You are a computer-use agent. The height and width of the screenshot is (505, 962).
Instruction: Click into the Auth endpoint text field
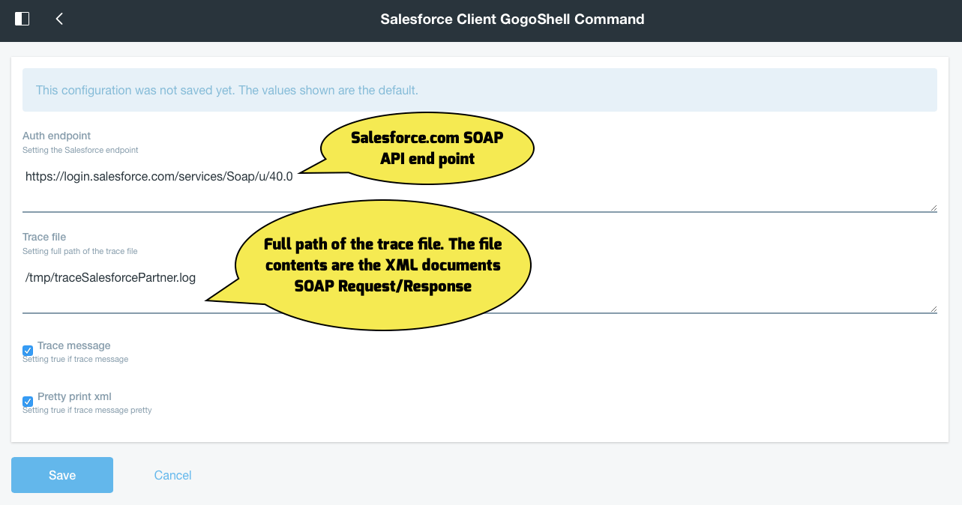tap(480, 188)
